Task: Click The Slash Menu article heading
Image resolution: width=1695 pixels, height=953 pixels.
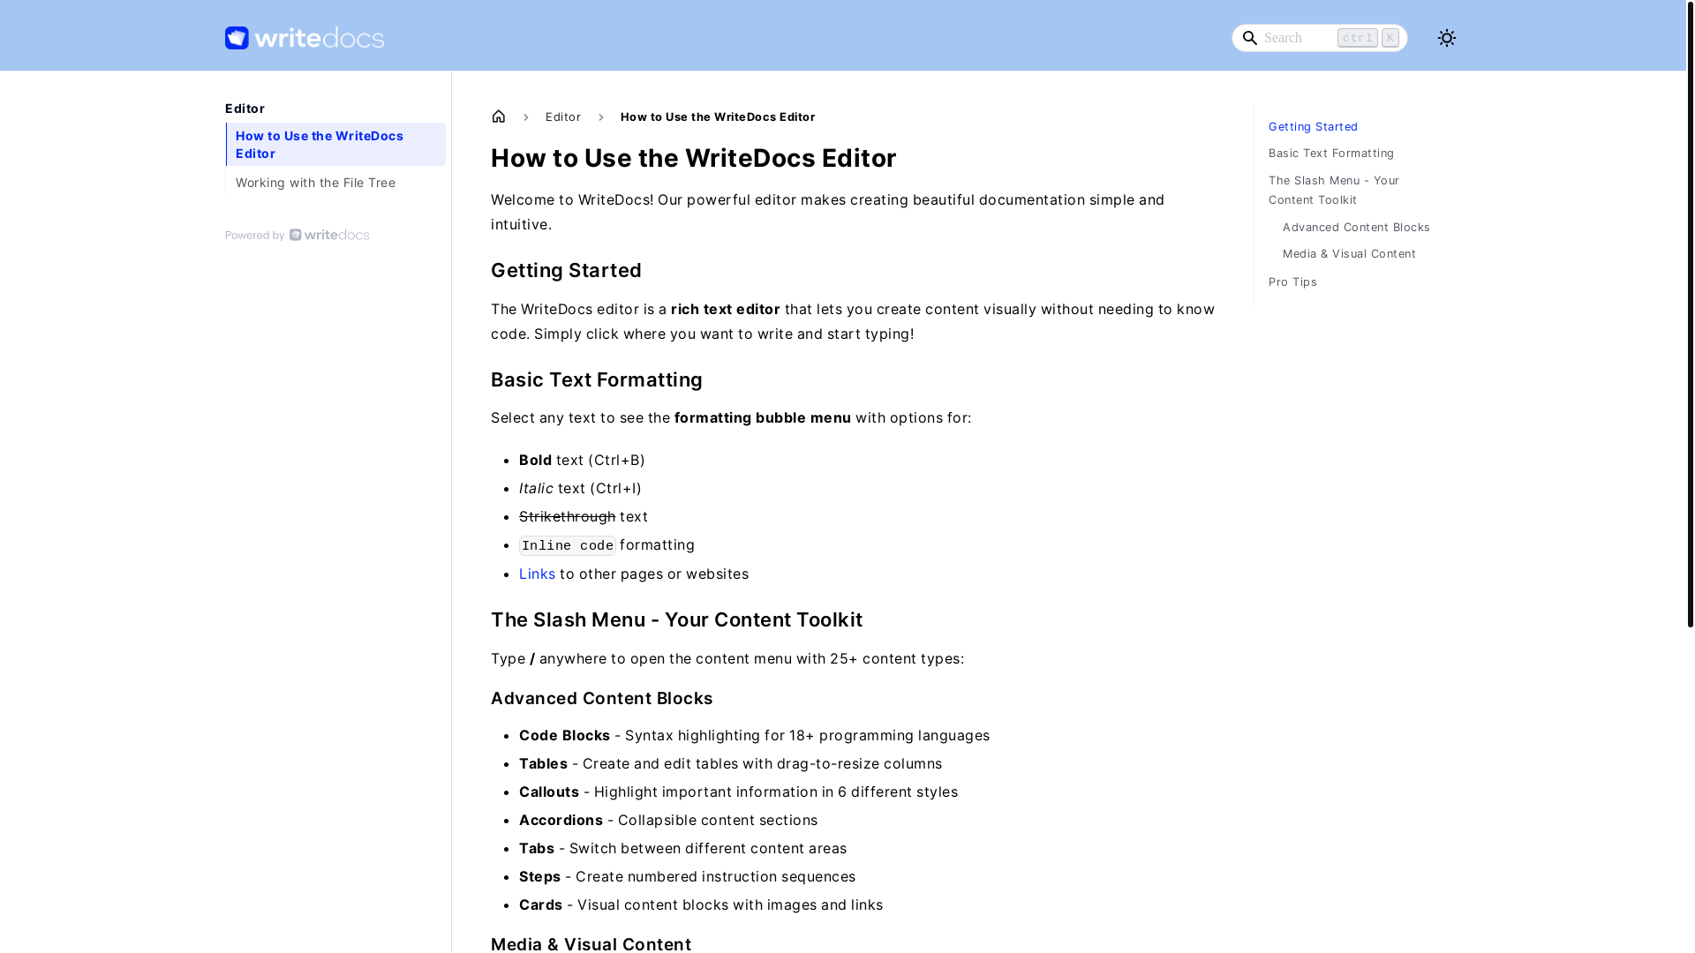Action: tap(677, 619)
